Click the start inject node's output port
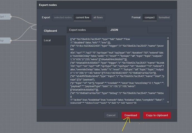 11,16
